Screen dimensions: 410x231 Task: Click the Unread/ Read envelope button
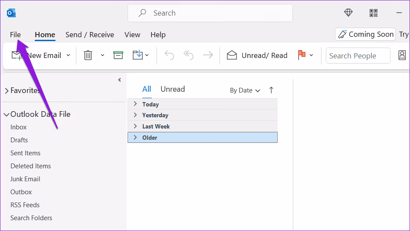(x=257, y=55)
